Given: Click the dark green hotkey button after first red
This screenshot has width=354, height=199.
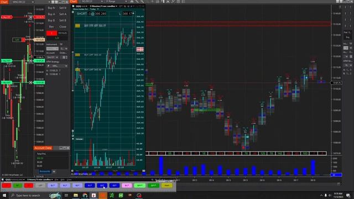Looking at the screenshot, I should tap(17, 186).
